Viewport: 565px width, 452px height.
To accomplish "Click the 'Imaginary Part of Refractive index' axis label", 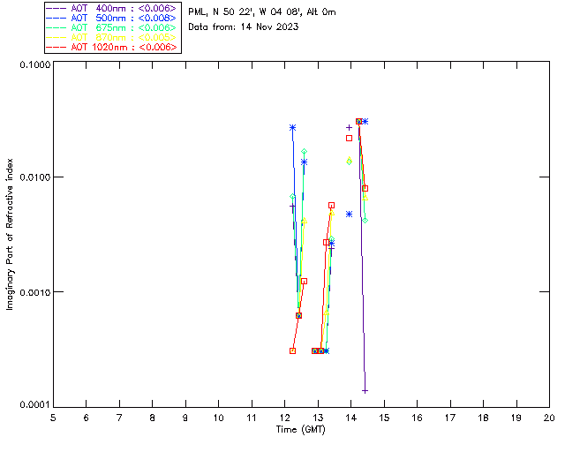I will click(10, 234).
